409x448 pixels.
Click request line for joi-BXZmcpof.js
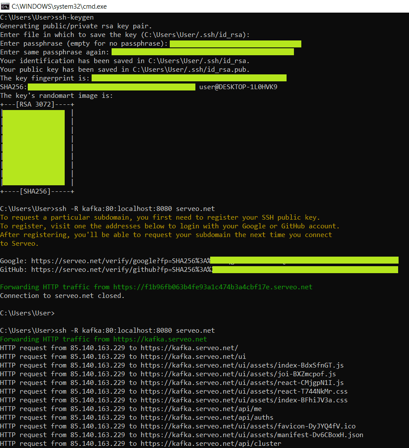click(168, 374)
